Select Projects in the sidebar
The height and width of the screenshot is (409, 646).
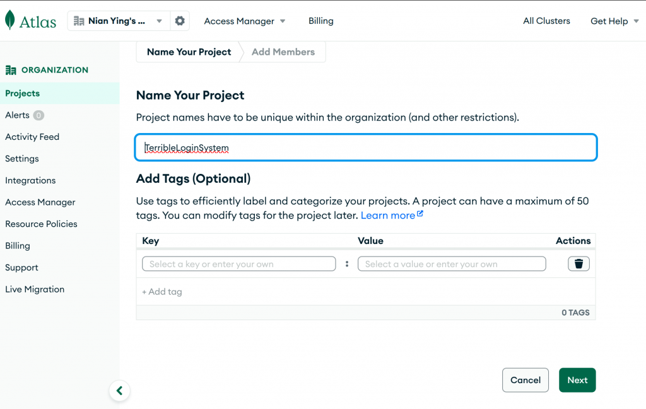[x=23, y=93]
